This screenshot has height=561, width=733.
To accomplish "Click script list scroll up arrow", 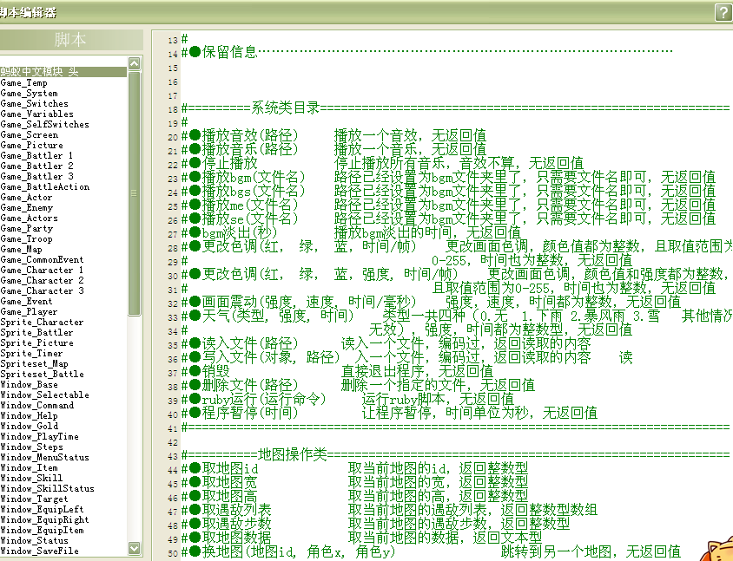I will point(134,63).
